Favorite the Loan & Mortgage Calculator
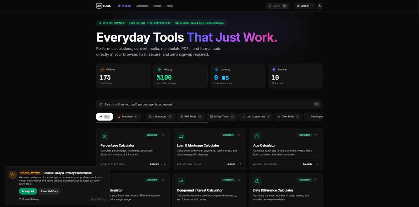 tap(239, 135)
